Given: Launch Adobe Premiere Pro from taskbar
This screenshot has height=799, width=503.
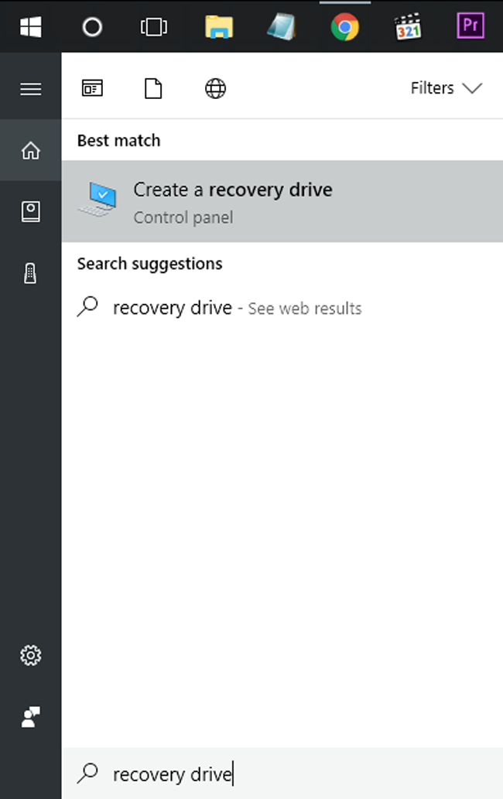Looking at the screenshot, I should (470, 27).
